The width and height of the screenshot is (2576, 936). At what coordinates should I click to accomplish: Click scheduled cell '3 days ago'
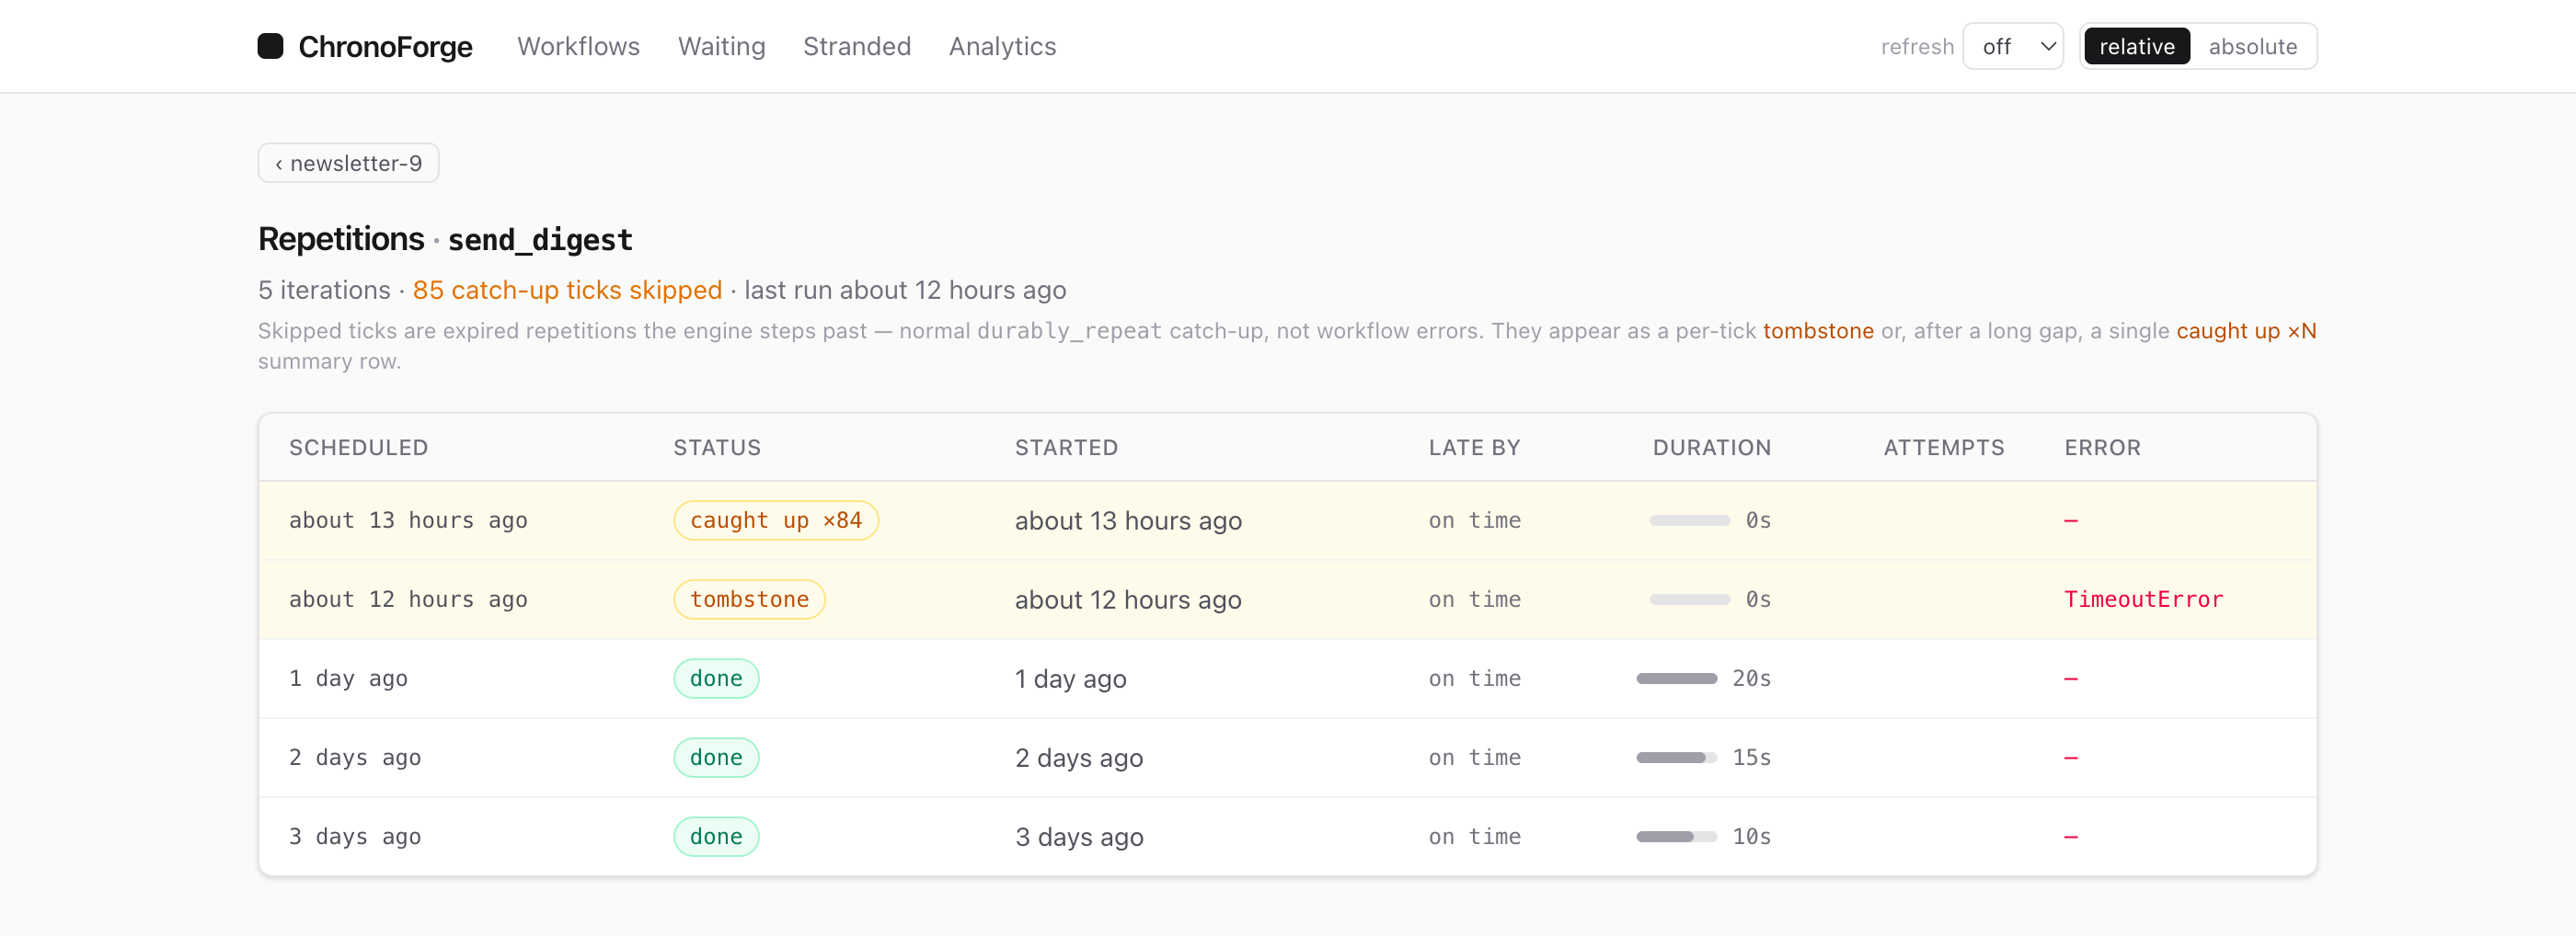355,836
